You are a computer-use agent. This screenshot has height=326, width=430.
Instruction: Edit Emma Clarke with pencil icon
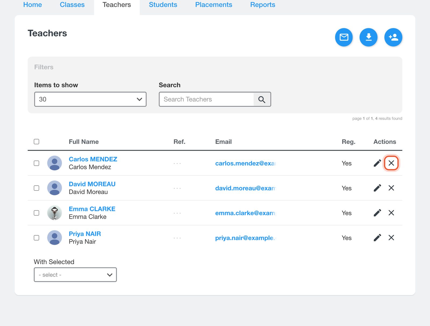(377, 213)
